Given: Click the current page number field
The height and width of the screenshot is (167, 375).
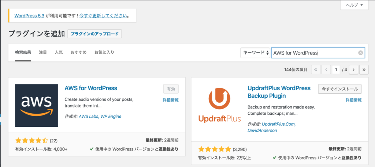Looking at the screenshot, I should (336, 70).
